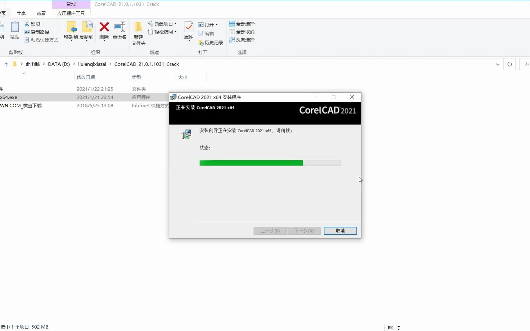Image resolution: width=530 pixels, height=331 pixels.
Task: Sort by Type (类型) column header
Action: [x=137, y=77]
